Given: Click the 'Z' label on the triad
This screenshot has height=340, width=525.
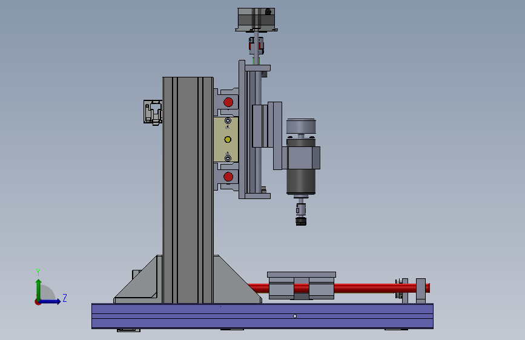Looking at the screenshot, I should pyautogui.click(x=65, y=298).
